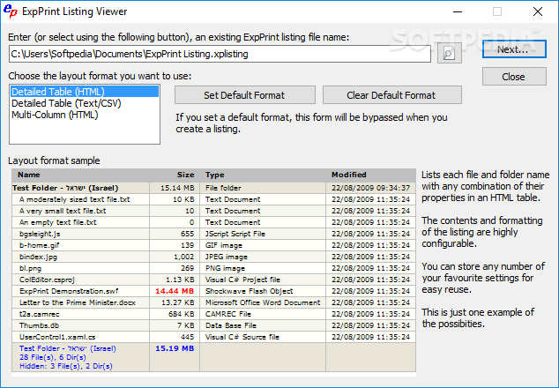Click Clear Default Format button
The width and height of the screenshot is (559, 388).
point(391,95)
